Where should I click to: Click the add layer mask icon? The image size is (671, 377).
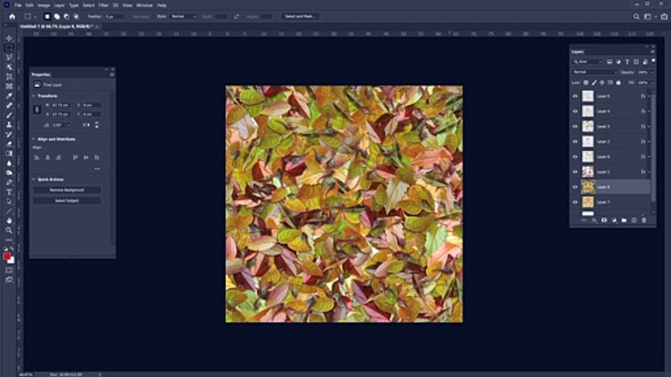point(604,220)
